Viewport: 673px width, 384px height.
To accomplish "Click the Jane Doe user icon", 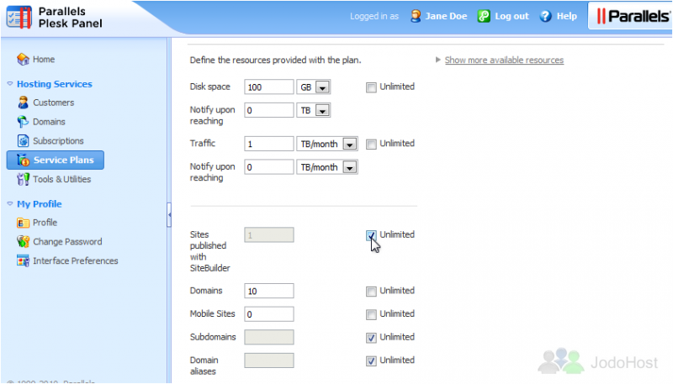I will coord(416,16).
